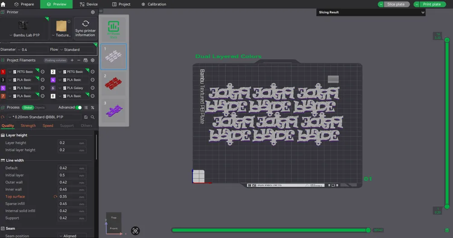
Task: Click the Top surface line width field
Action: point(72,197)
